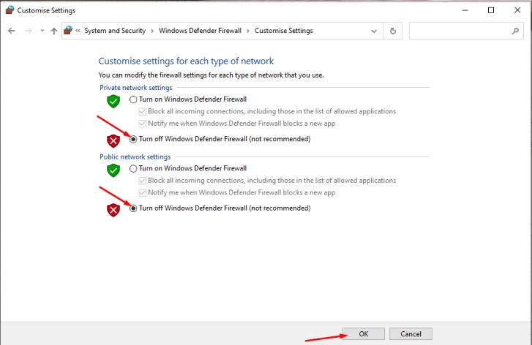Open Windows Defender Firewall breadcrumb
The image size is (532, 345).
200,31
